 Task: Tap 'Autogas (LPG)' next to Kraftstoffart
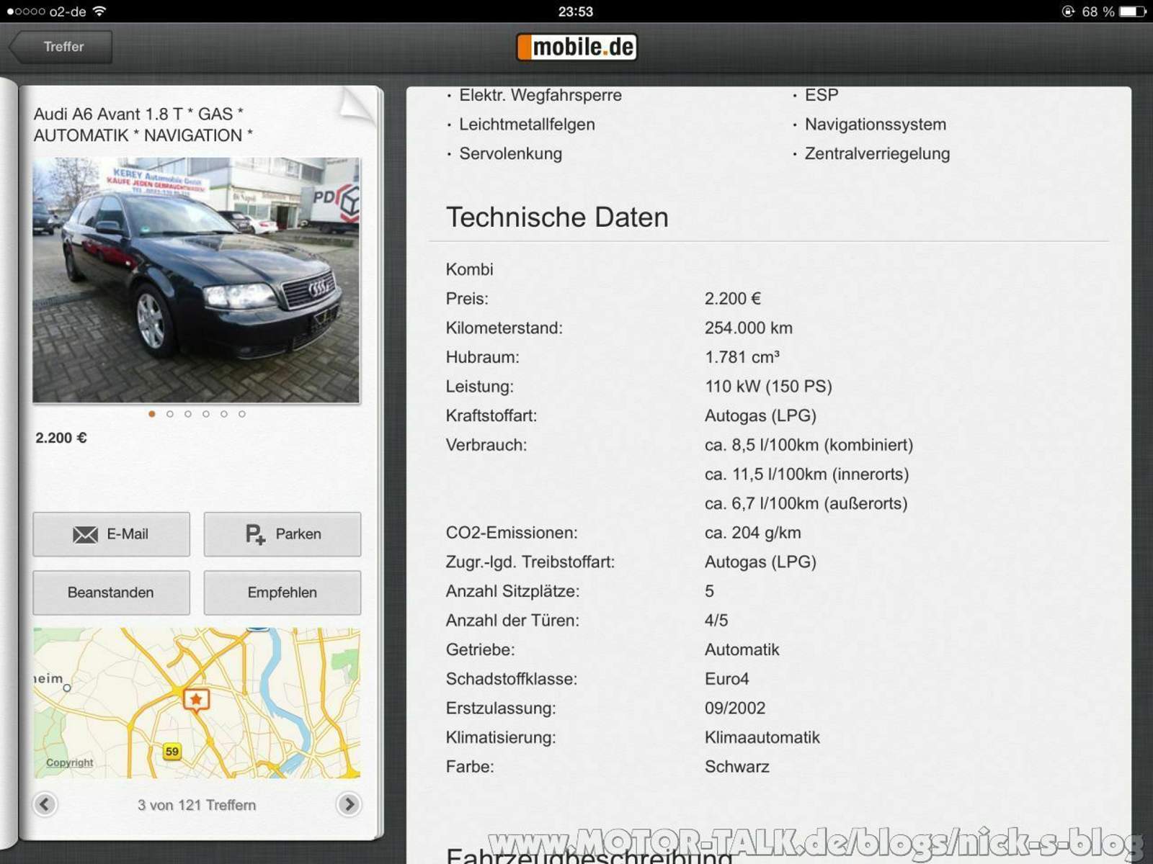(x=760, y=416)
